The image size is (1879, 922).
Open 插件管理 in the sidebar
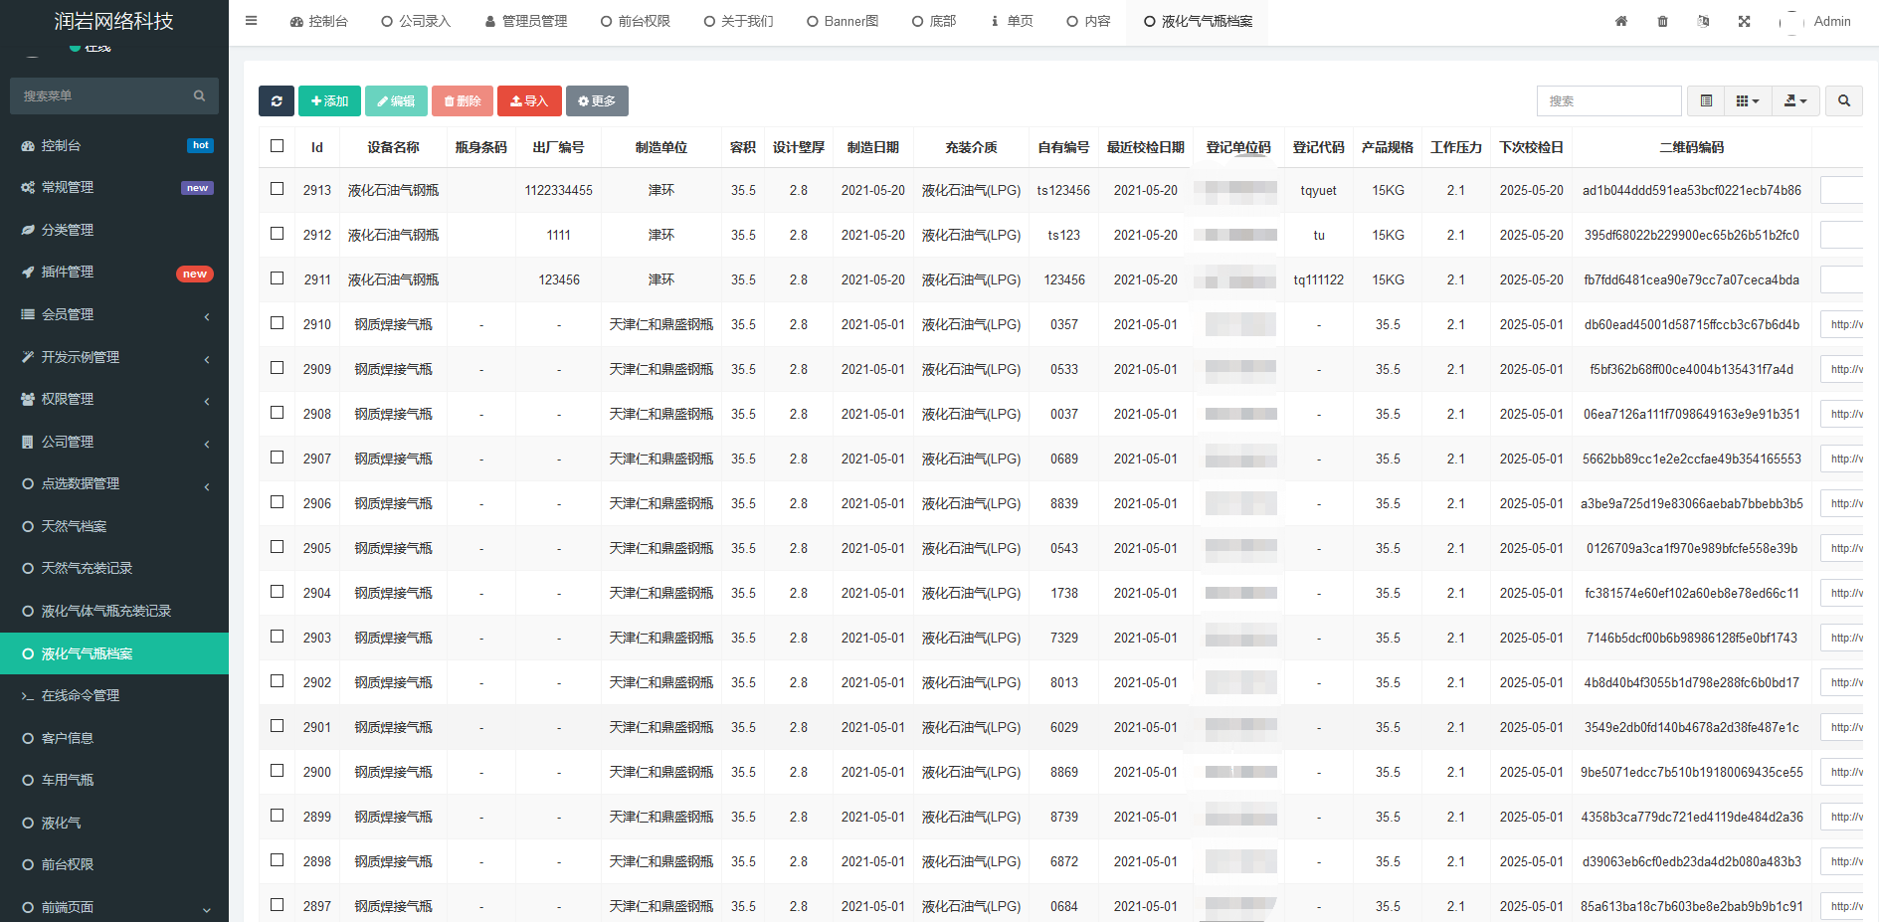(x=114, y=272)
